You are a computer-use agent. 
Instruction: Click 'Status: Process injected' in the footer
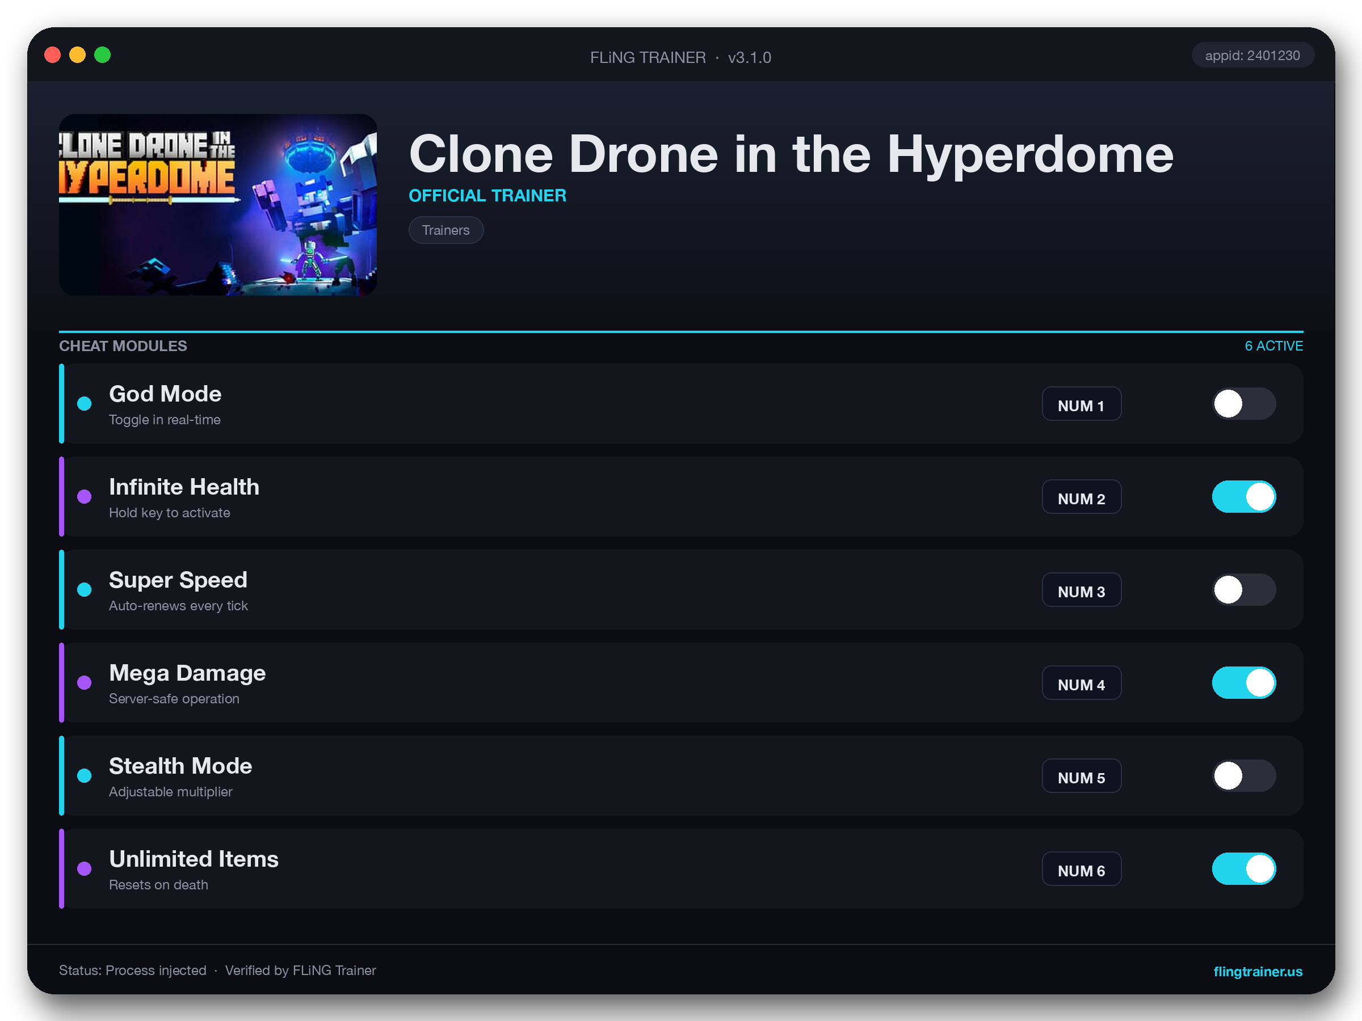[132, 971]
